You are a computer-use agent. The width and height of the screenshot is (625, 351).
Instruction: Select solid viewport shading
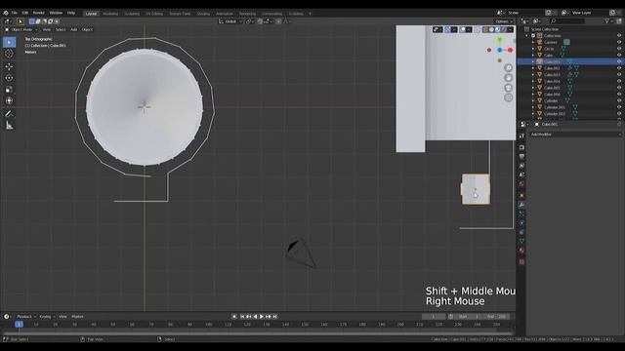coord(491,29)
